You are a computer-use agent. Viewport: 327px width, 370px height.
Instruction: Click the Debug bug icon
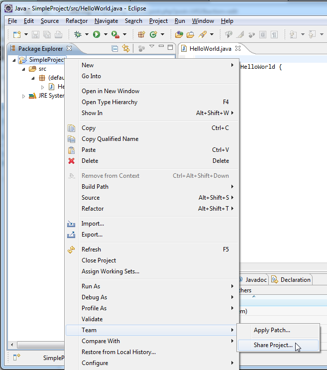pyautogui.click(x=78, y=34)
